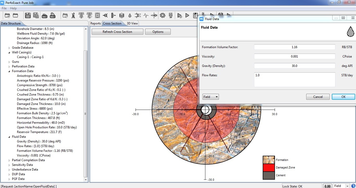Collapse the Formation Data tree node
The image size is (356, 188).
pos(9,71)
